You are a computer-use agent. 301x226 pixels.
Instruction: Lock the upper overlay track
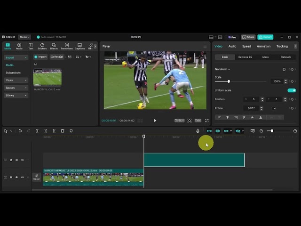pyautogui.click(x=11, y=160)
